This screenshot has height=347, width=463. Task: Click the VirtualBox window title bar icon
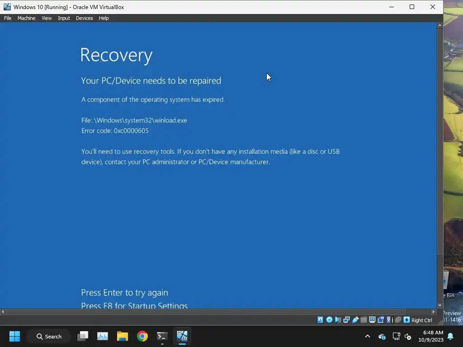pos(7,7)
